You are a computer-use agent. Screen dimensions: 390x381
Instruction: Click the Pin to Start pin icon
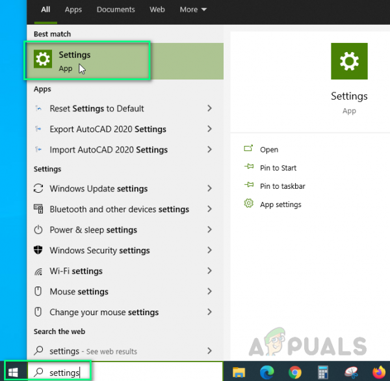tap(249, 167)
